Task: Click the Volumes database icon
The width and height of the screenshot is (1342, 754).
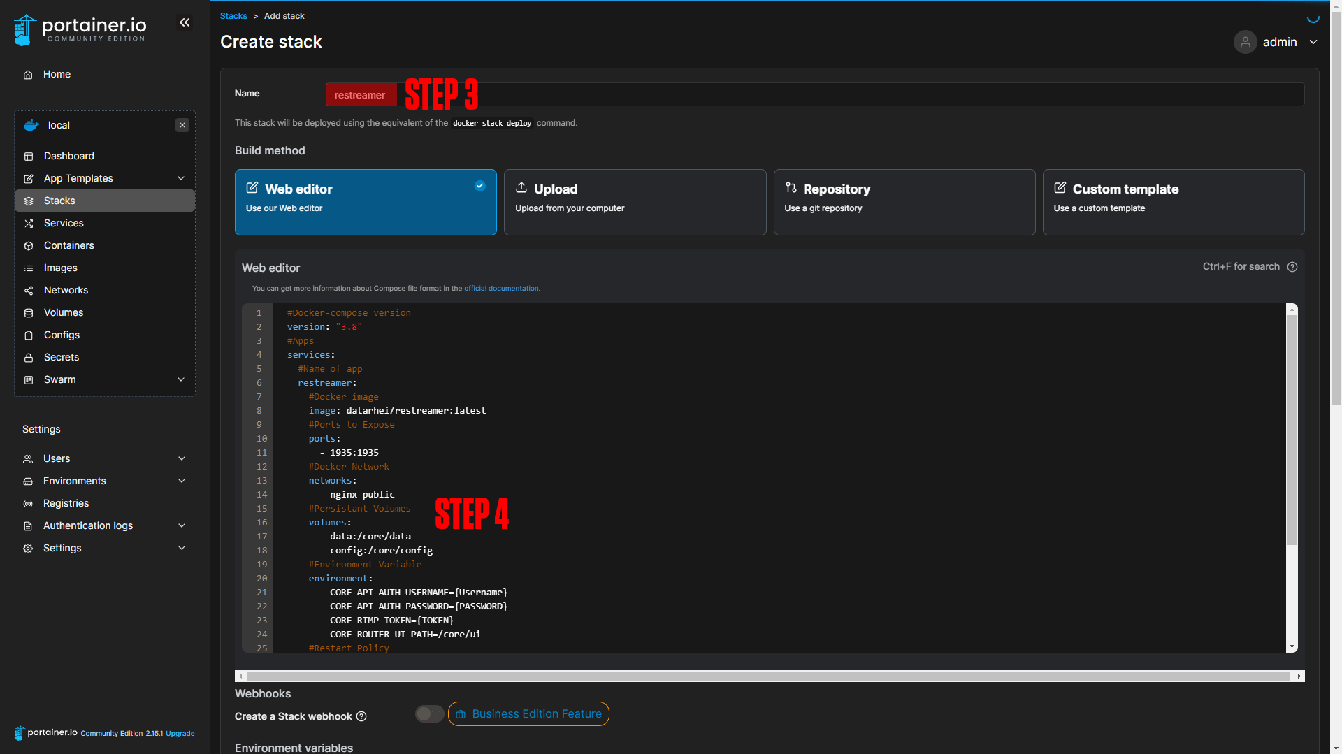Action: pyautogui.click(x=29, y=313)
